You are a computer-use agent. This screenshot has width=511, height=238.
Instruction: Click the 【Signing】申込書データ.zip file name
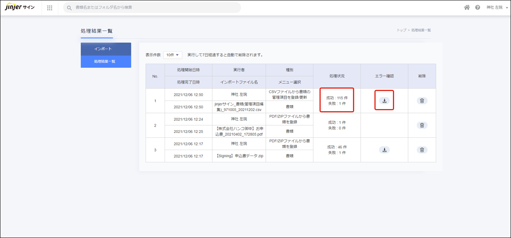click(239, 156)
